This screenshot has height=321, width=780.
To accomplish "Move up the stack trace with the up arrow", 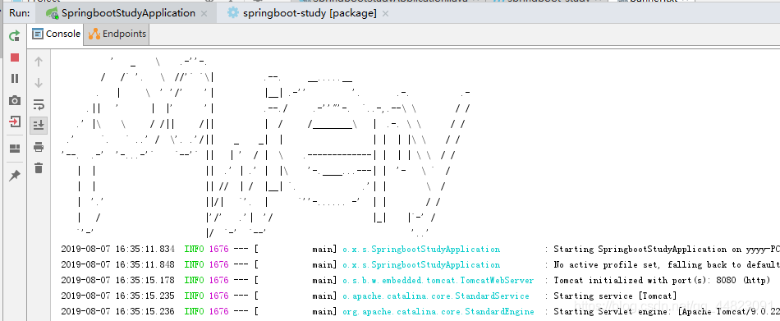I will (39, 62).
